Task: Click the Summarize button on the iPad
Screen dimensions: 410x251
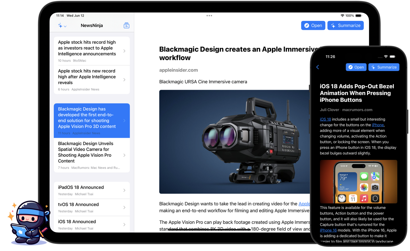Action: [345, 25]
